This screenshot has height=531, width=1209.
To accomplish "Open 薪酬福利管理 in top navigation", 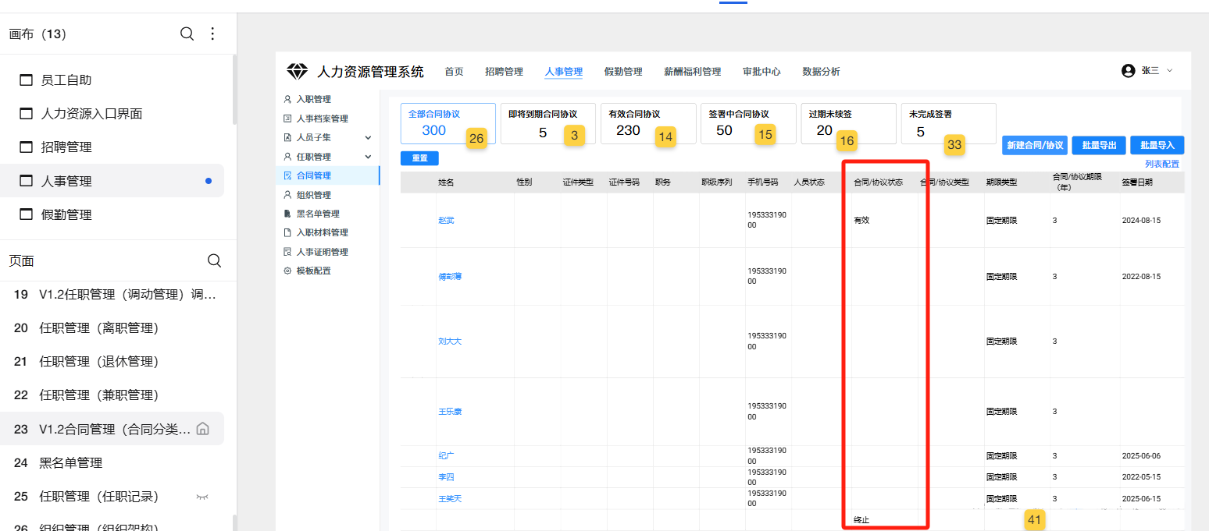I will pos(693,72).
